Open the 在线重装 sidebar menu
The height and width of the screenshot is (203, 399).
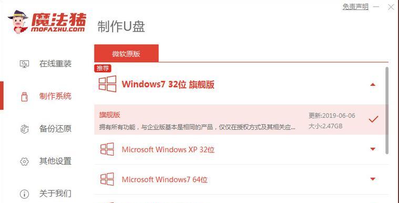tap(46, 64)
